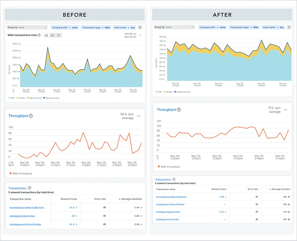The image size is (297, 241).
Task: Click Error rate column header in AFTER table
Action: point(253,189)
